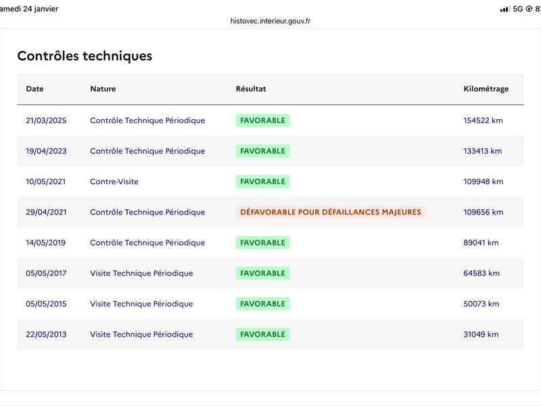The width and height of the screenshot is (541, 406).
Task: Click the Kilométrage column header
Action: point(486,89)
